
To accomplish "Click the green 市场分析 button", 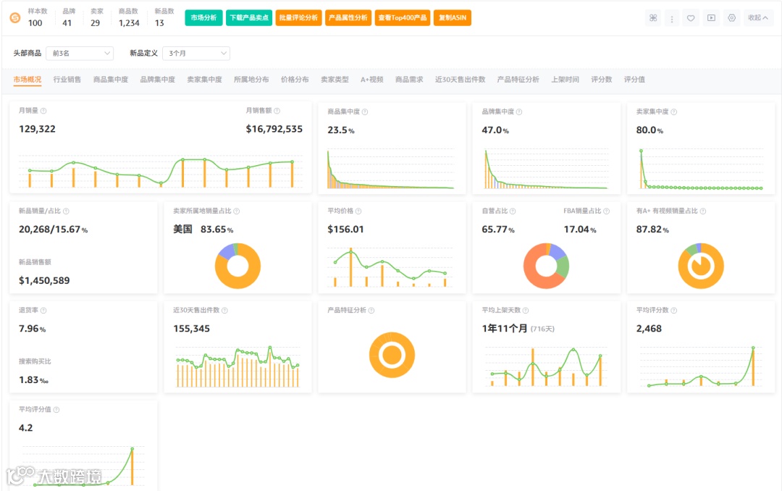I will point(203,18).
